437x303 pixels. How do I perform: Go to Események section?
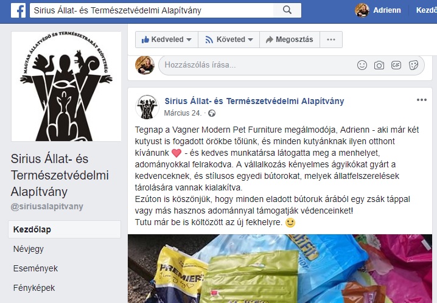pyautogui.click(x=35, y=268)
